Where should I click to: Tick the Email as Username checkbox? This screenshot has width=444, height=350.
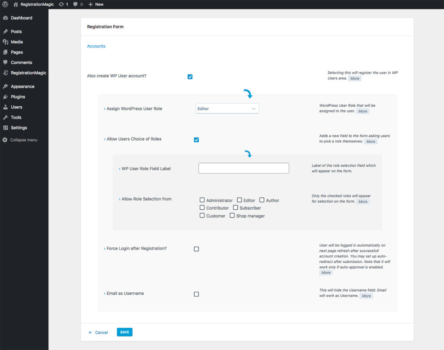tap(196, 294)
